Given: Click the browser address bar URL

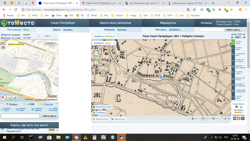Looking at the screenshot, I should tap(70, 10).
